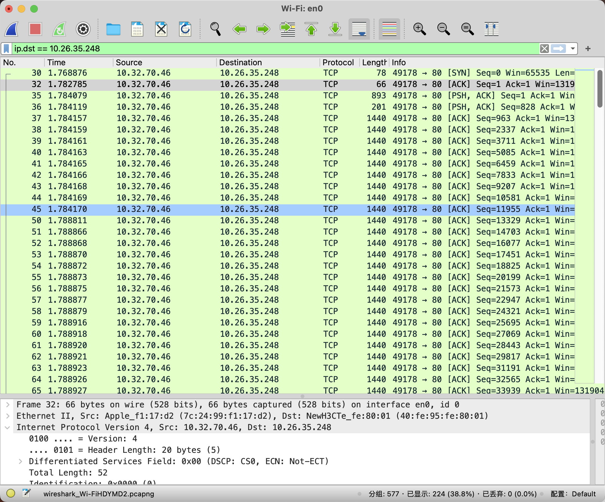The width and height of the screenshot is (605, 502).
Task: Restart the current capture
Action: coord(59,29)
